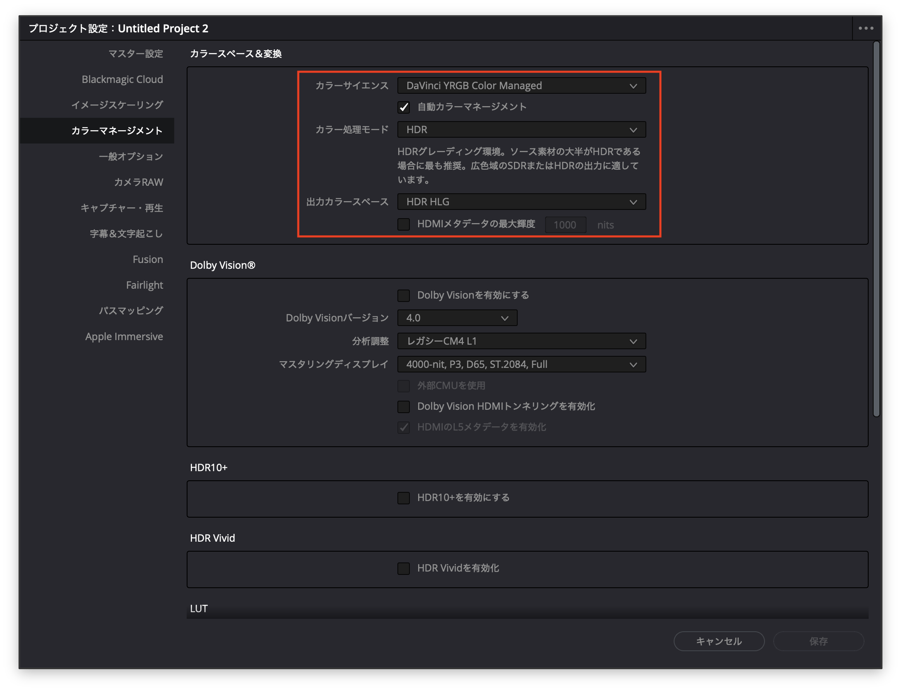Open the カラーサイエンス dropdown
Viewport: 901px width, 691px height.
(x=521, y=85)
